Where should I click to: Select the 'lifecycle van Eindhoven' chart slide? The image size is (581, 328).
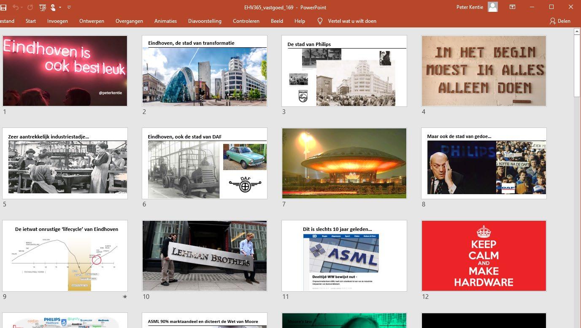pyautogui.click(x=65, y=256)
